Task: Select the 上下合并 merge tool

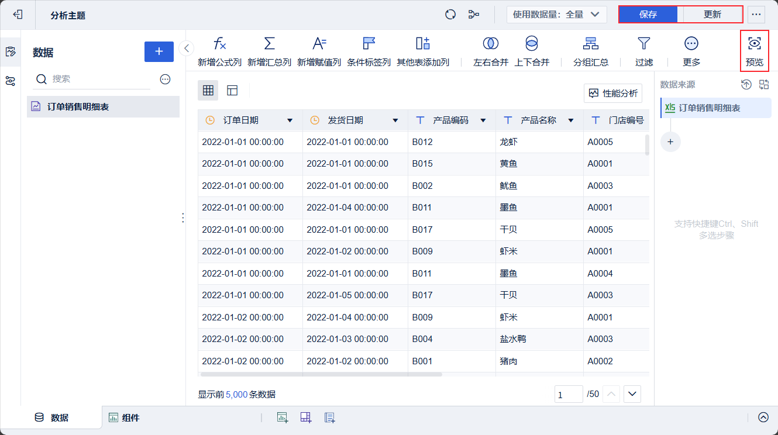Action: coord(532,51)
